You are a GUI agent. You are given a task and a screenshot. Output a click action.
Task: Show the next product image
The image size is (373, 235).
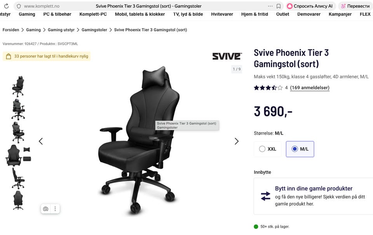[237, 141]
